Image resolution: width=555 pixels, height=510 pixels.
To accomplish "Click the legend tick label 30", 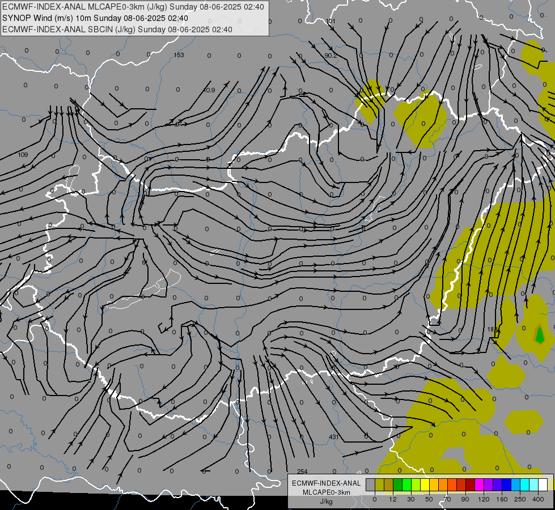I will tap(411, 499).
